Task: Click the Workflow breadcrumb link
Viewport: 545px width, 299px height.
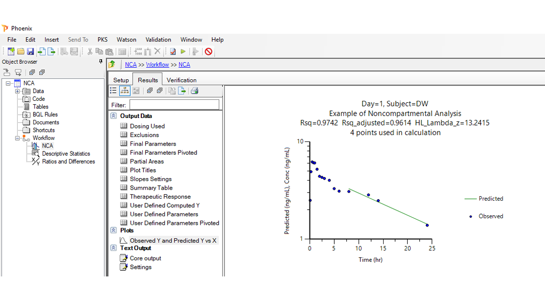Action: click(x=157, y=65)
